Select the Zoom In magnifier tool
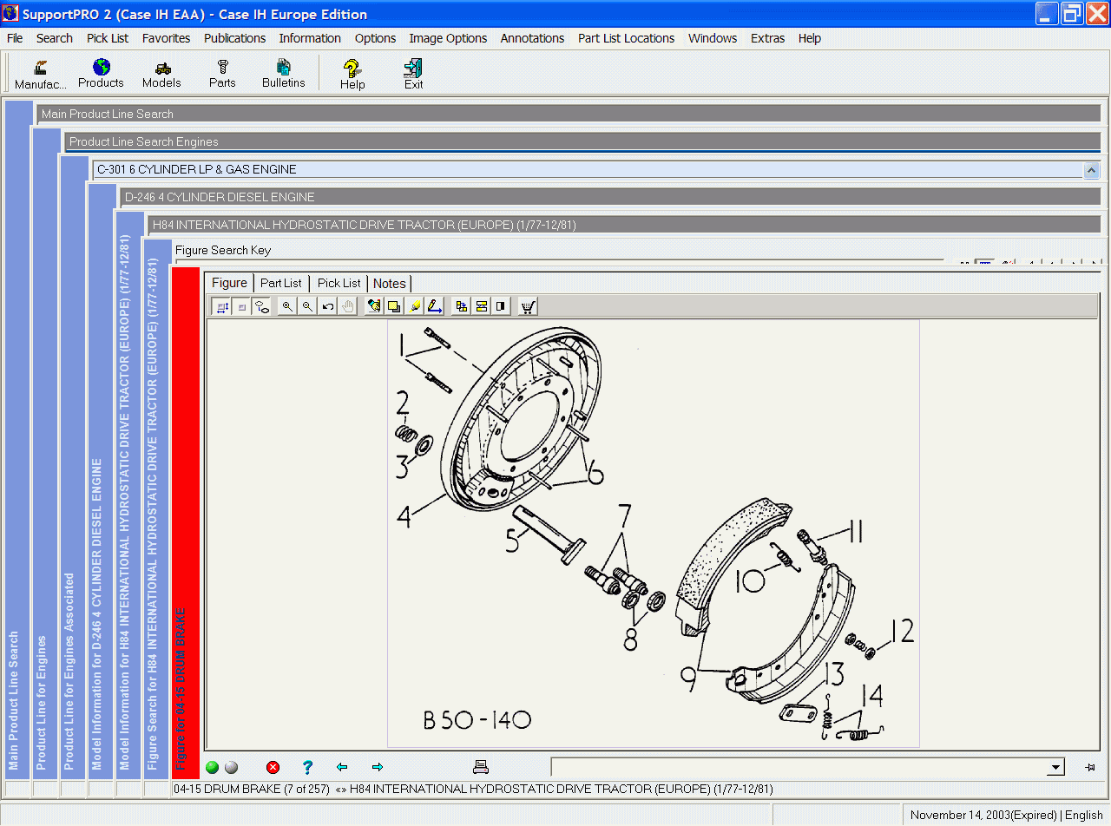Screen dimensions: 1111x826 286,305
